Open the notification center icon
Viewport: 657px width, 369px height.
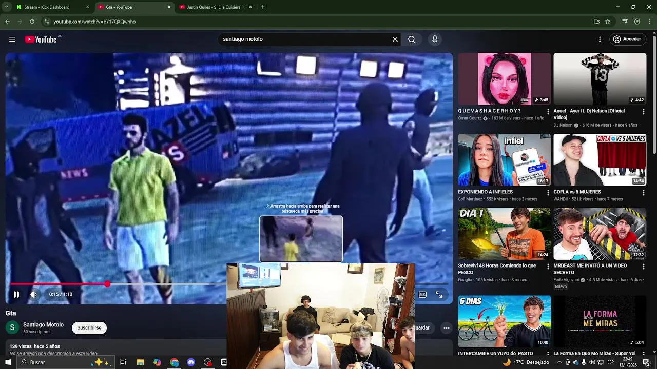(x=646, y=362)
